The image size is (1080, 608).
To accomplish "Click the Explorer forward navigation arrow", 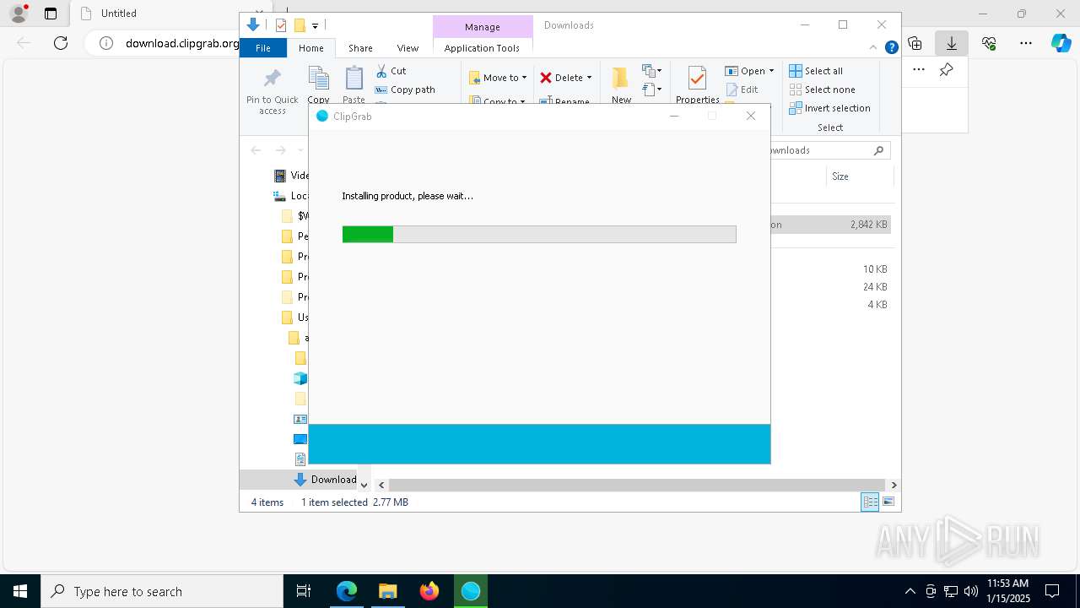I will pos(280,150).
